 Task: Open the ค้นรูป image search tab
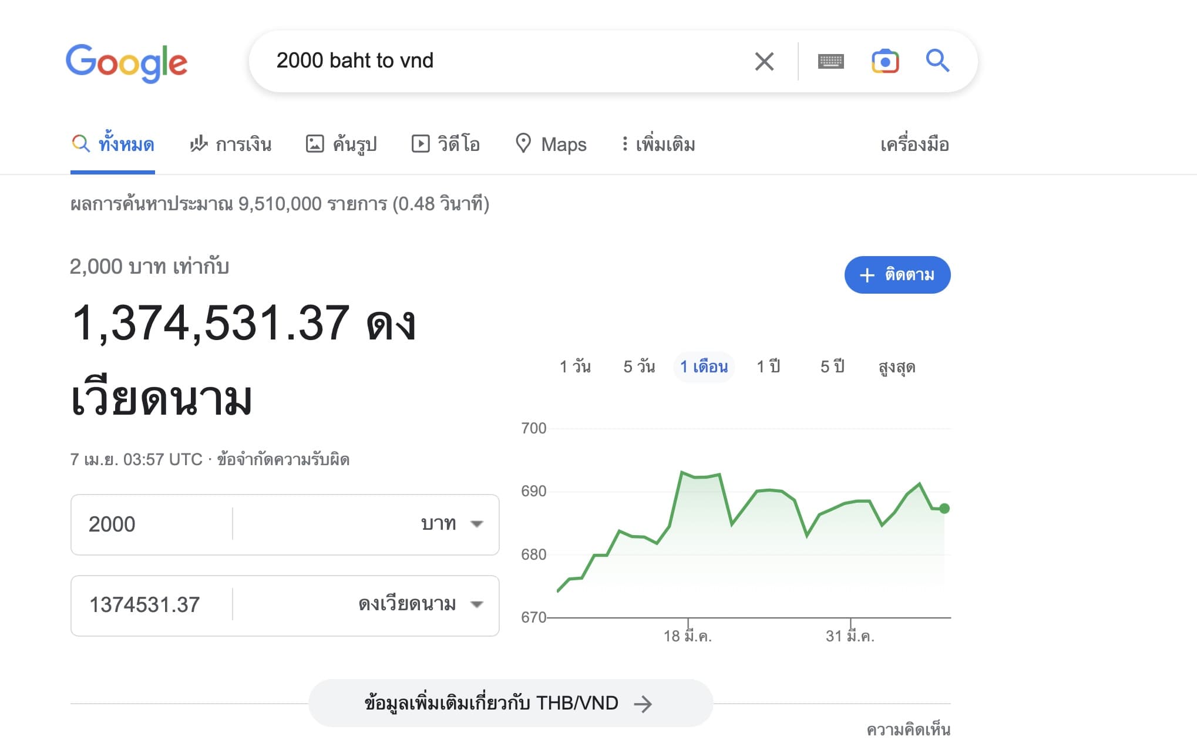[341, 144]
